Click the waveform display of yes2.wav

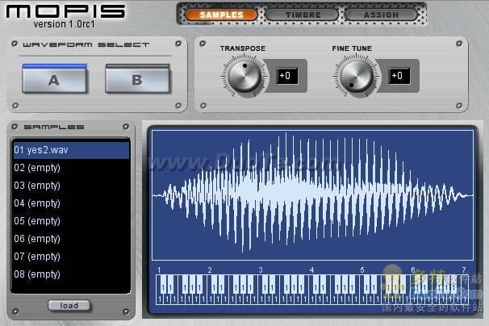pyautogui.click(x=312, y=195)
